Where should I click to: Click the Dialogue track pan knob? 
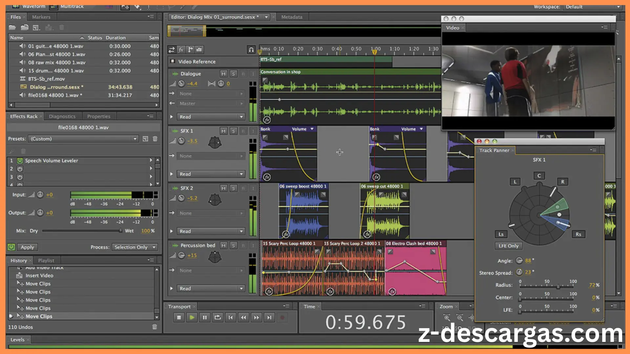[221, 84]
